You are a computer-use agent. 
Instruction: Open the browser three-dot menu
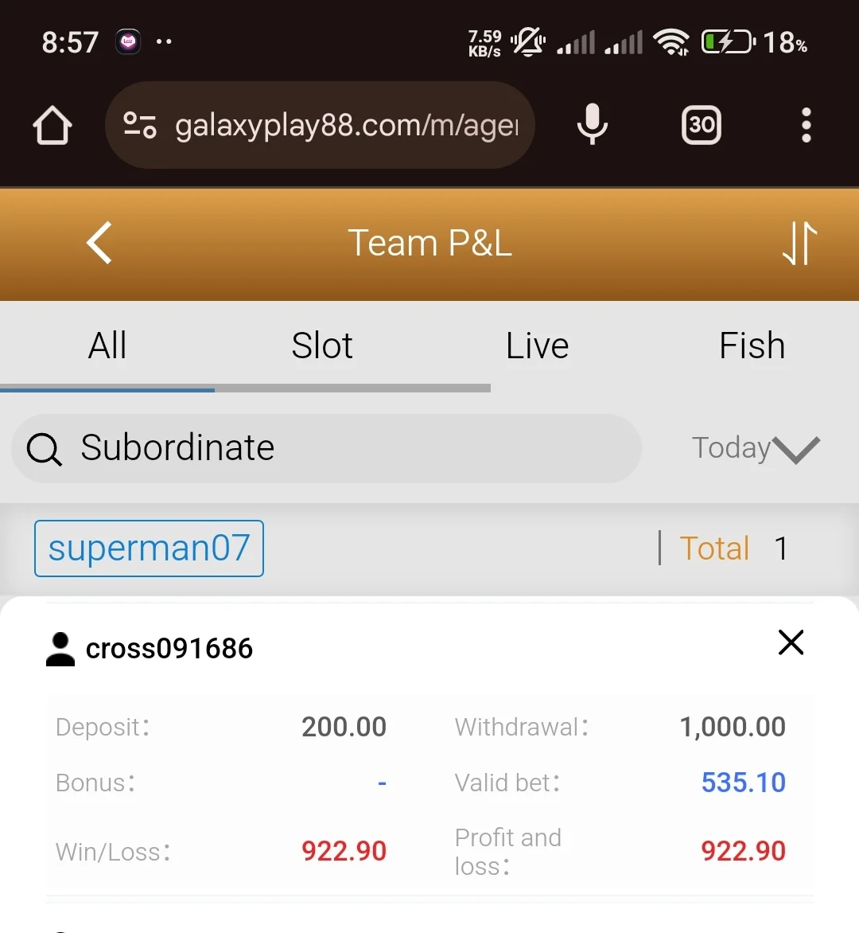[x=806, y=125]
